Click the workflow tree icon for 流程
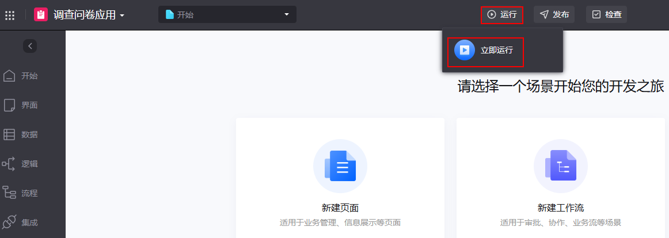Viewport: 669px width, 238px height. point(9,193)
